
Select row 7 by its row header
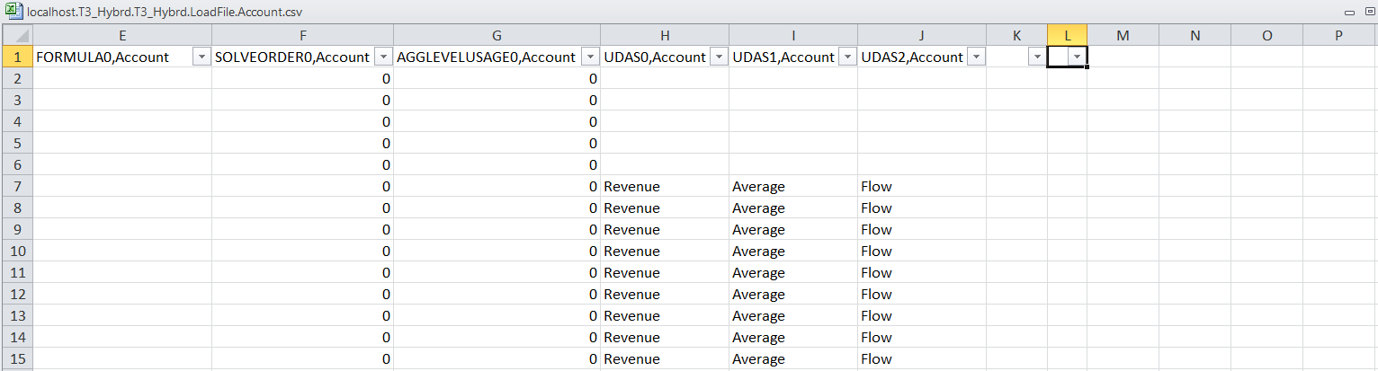16,187
